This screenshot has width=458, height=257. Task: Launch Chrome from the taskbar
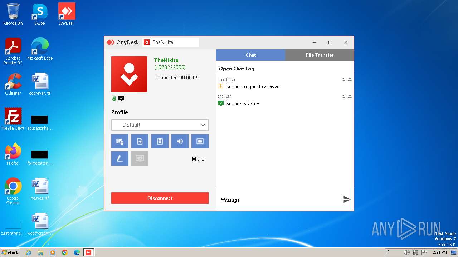(x=65, y=252)
